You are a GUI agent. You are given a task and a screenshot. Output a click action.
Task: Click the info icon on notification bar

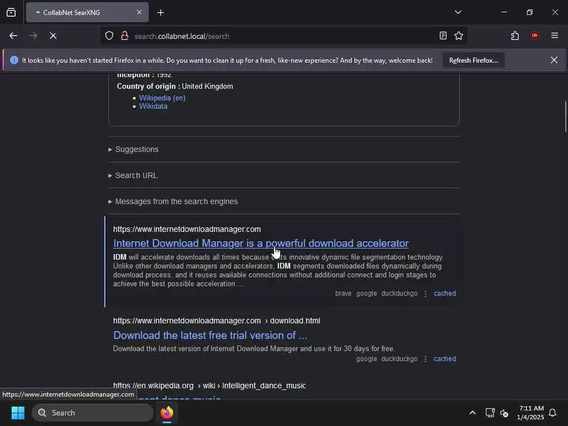coord(14,60)
